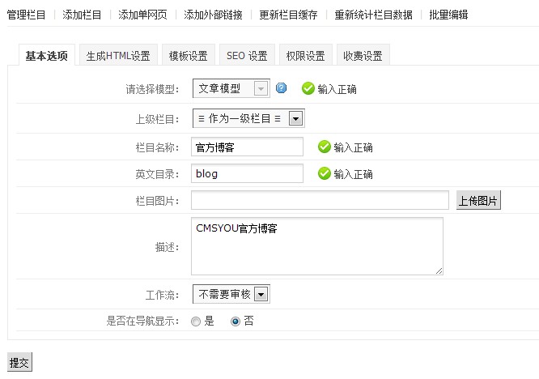Click the 管理栏目 link

[x=27, y=15]
